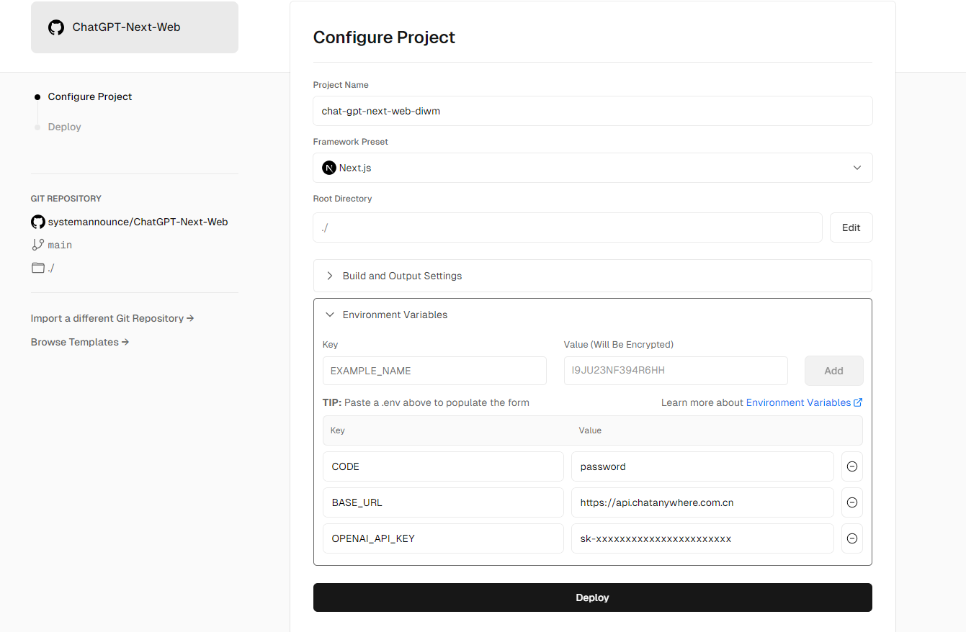The height and width of the screenshot is (632, 966).
Task: Focus the Project Name input field
Action: pyautogui.click(x=592, y=111)
